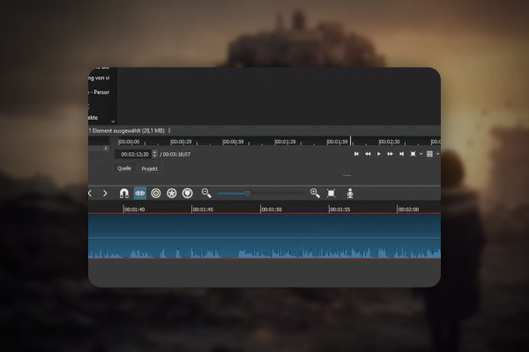Viewport: 529px width, 352px height.
Task: Skip to the next point in player
Action: pyautogui.click(x=401, y=154)
